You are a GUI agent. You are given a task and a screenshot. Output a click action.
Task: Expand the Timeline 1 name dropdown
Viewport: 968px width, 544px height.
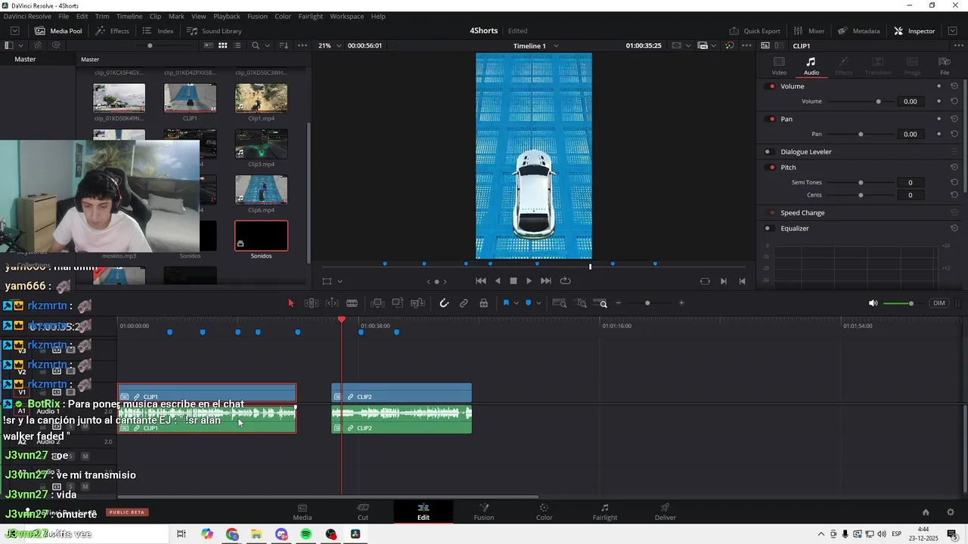tap(557, 46)
